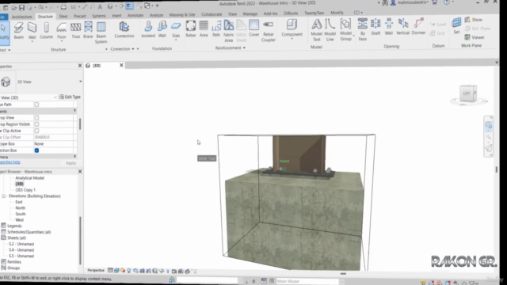This screenshot has width=507, height=285.
Task: Place an Isolated foundation
Action: 148,30
